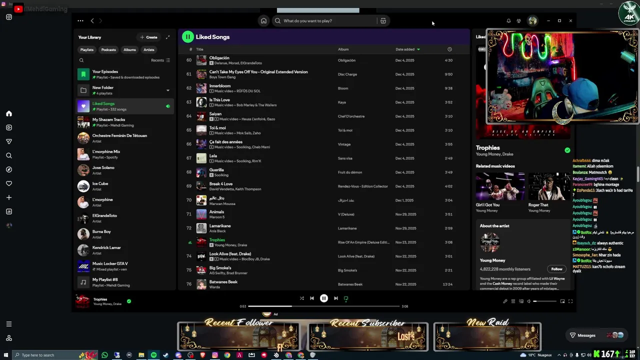Open Kendrick Lamar artist in library
Screen dimensions: 640x360
[125, 250]
